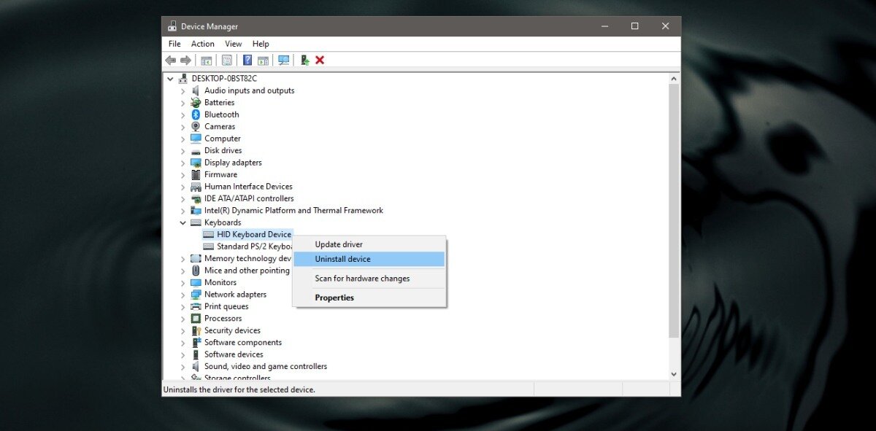Collapse the Keyboards category
Image resolution: width=876 pixels, height=431 pixels.
pos(183,222)
